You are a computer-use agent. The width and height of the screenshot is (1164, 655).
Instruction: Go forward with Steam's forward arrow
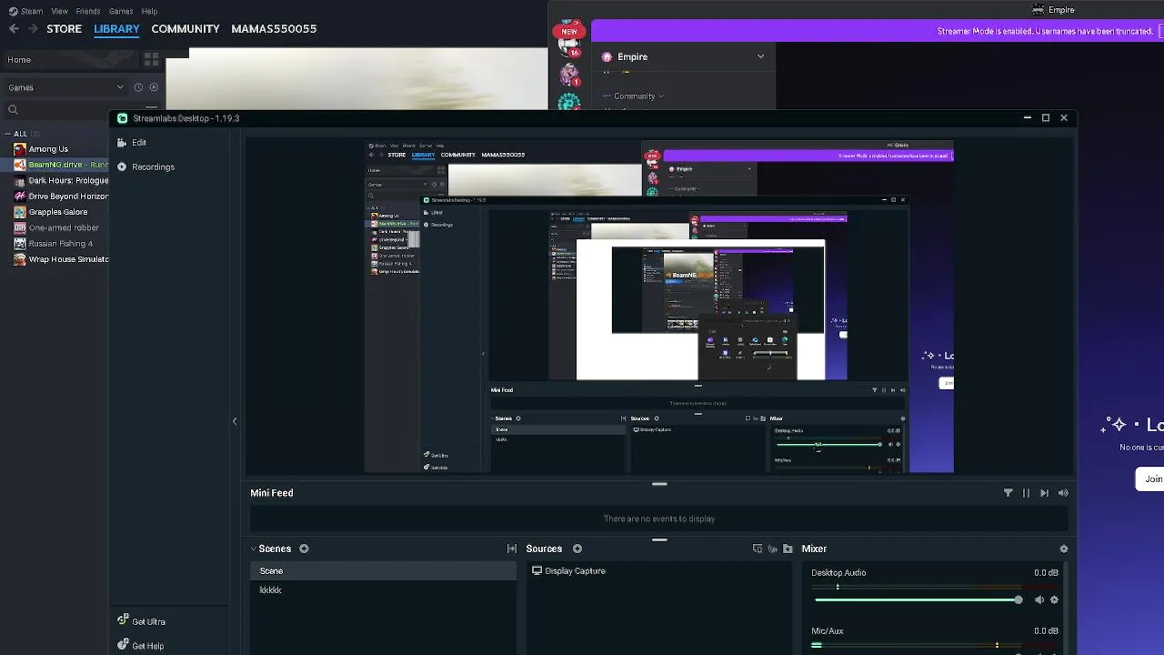[33, 29]
